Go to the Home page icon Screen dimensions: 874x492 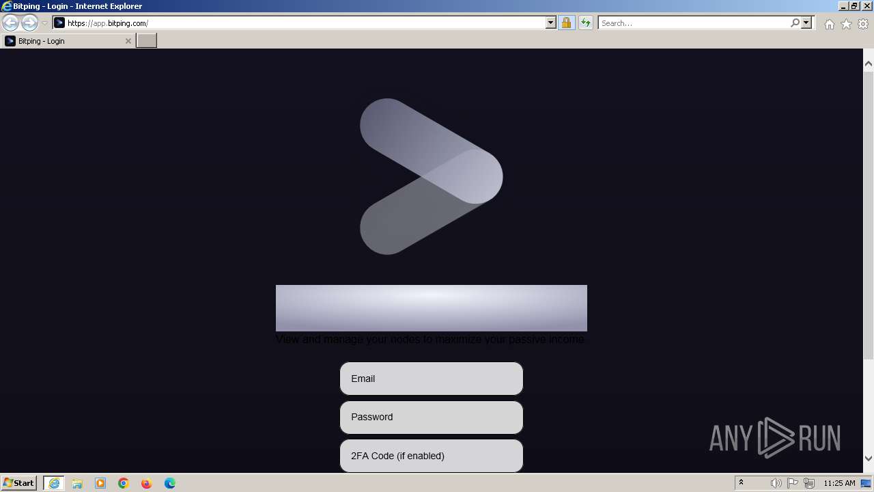pos(829,24)
